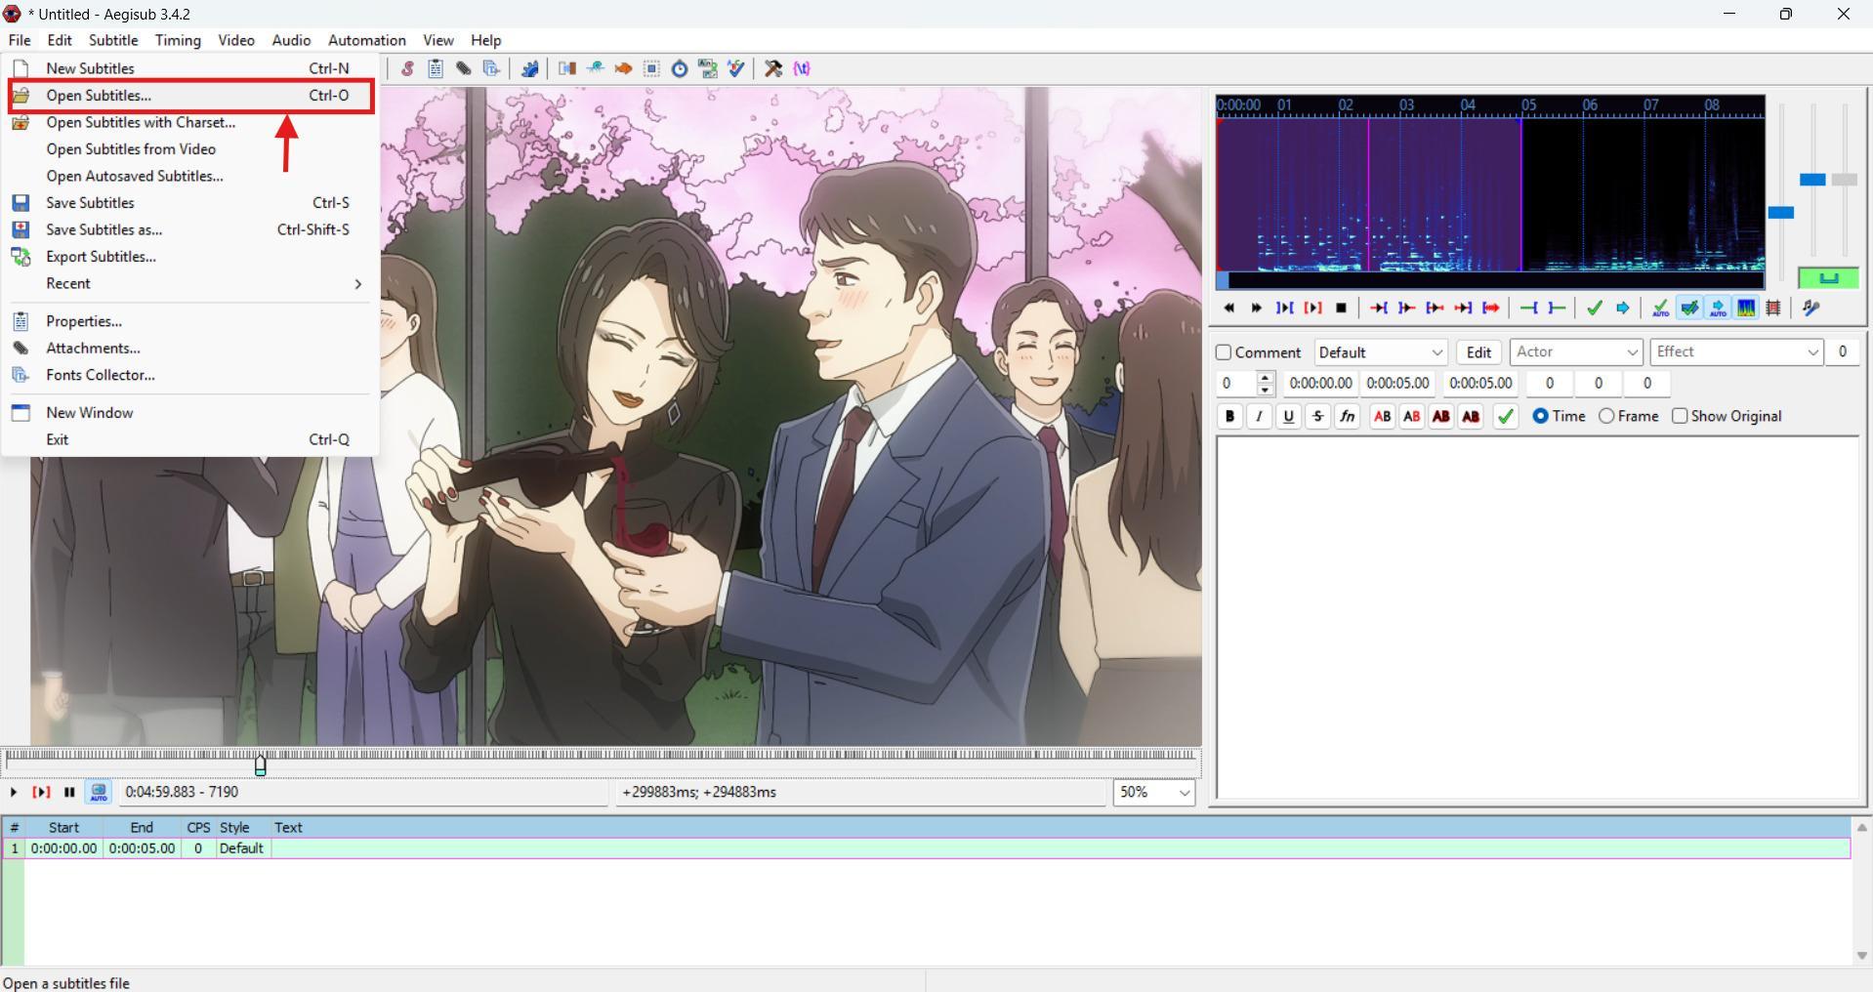
Task: Commit audio changes with green check
Action: [1595, 309]
